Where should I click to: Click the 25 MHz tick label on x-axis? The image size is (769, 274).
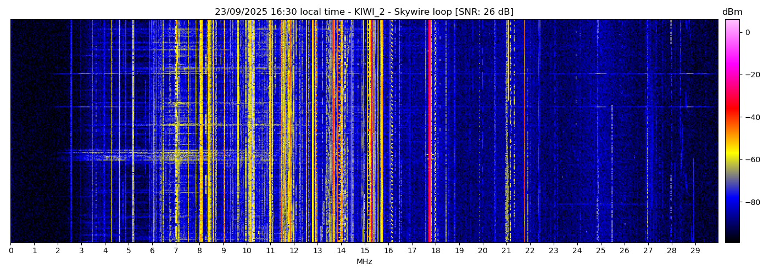click(600, 251)
